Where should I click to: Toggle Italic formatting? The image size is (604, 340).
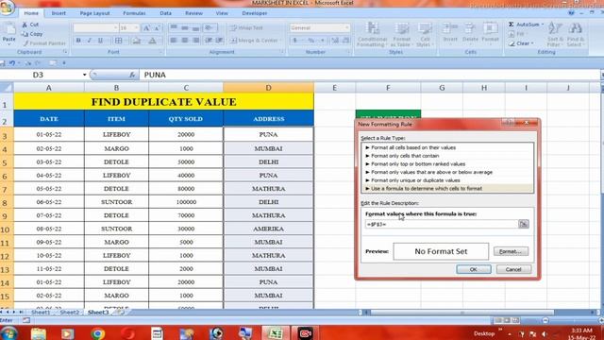point(90,41)
